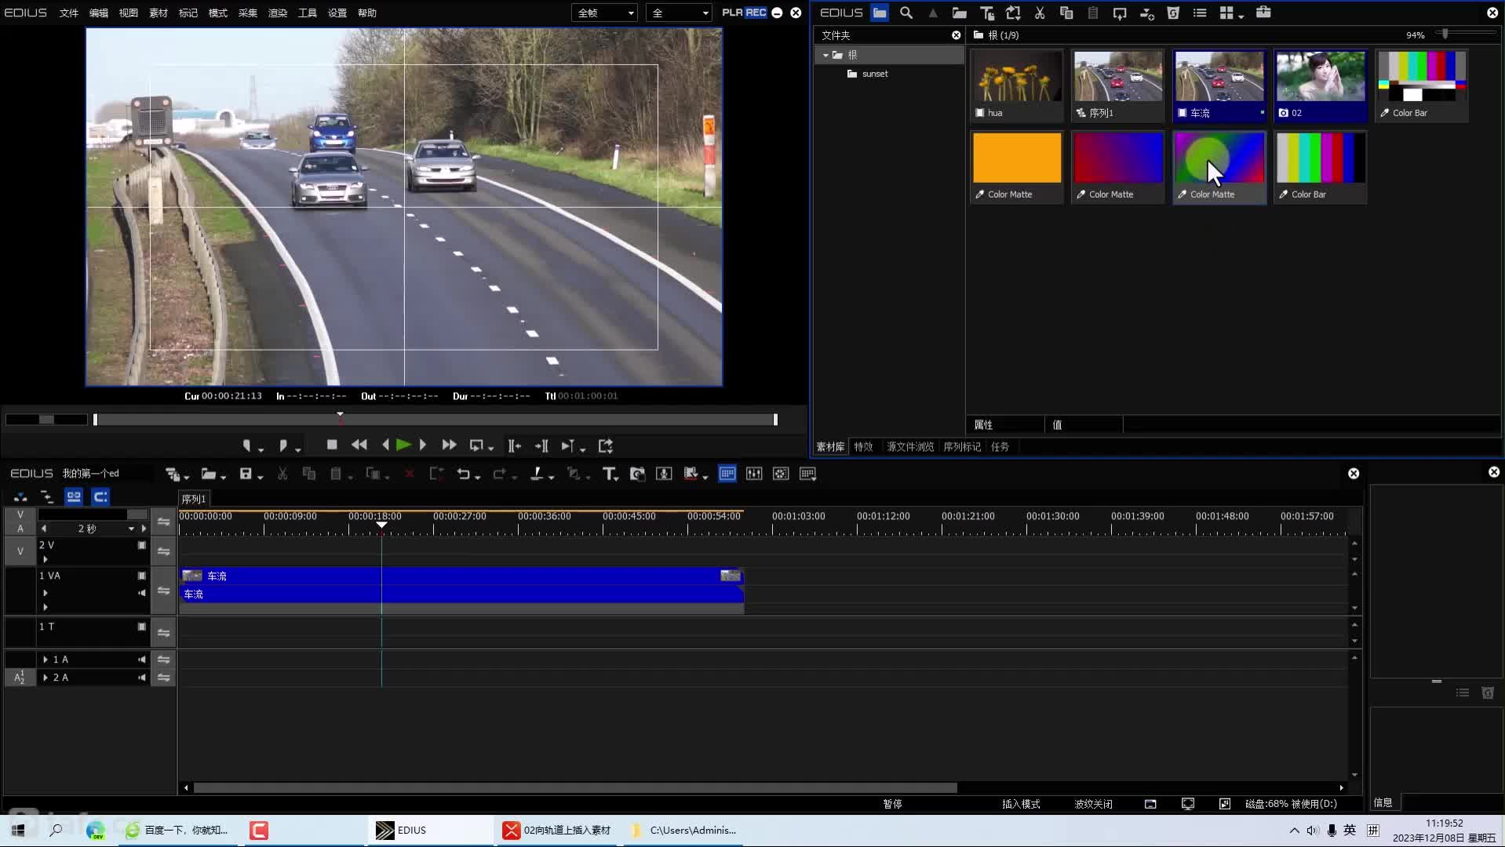Open the 素材 menu
1505x847 pixels.
[x=159, y=13]
